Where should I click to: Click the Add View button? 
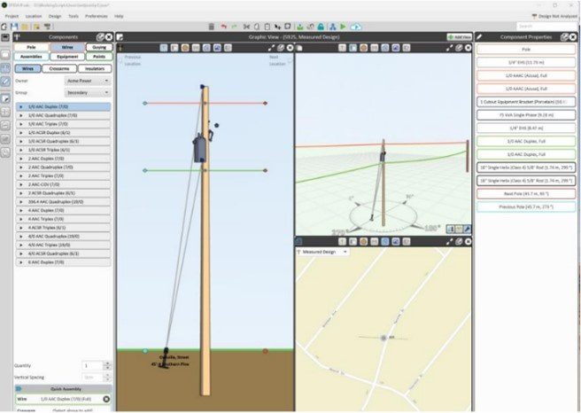(460, 36)
